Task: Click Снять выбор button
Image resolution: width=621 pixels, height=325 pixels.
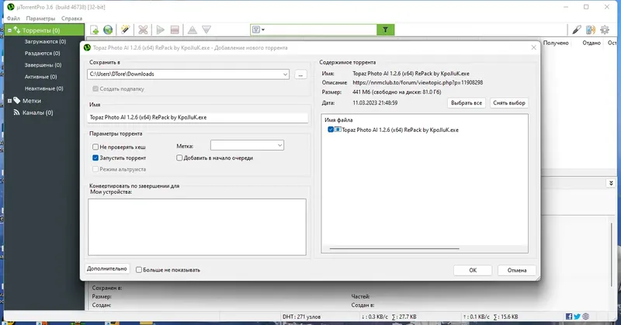Action: (509, 102)
